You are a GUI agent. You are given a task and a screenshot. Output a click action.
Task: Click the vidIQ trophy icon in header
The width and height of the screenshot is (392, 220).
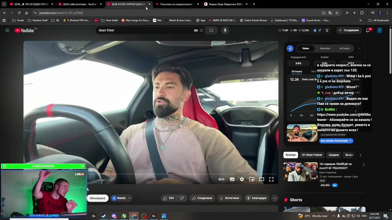(327, 30)
